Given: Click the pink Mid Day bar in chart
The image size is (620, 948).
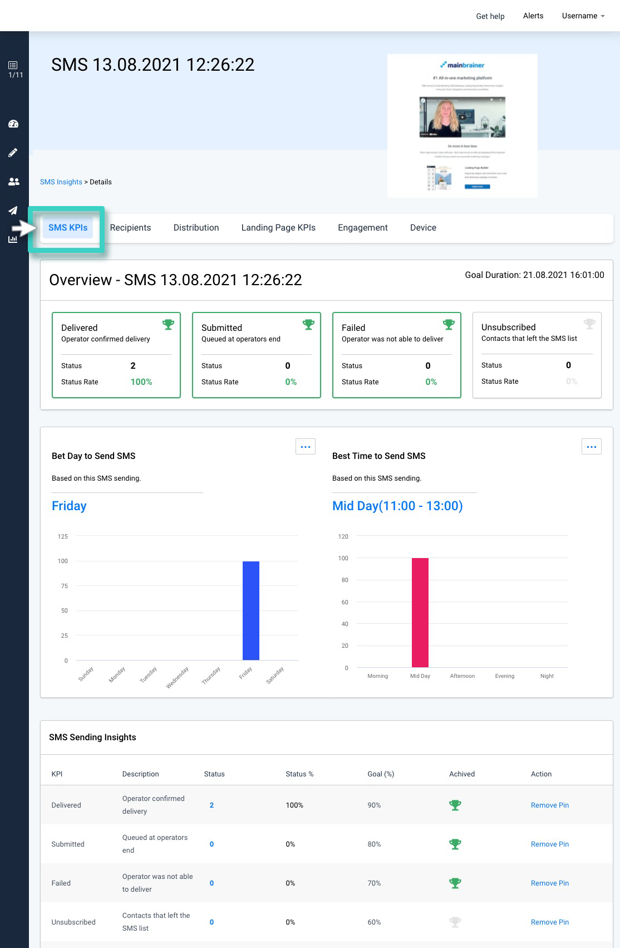Looking at the screenshot, I should click(x=420, y=613).
